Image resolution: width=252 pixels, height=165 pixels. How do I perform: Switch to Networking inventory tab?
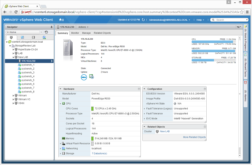tap(44, 37)
